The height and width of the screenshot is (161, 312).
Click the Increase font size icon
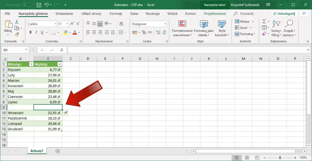(x=72, y=24)
